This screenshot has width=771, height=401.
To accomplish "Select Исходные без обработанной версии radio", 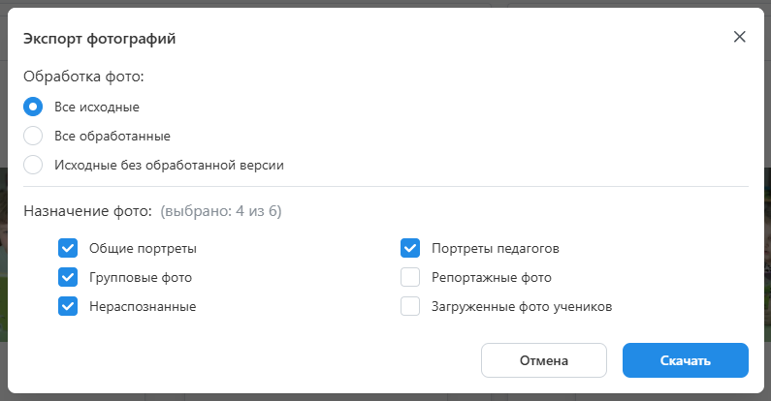I will pyautogui.click(x=33, y=165).
